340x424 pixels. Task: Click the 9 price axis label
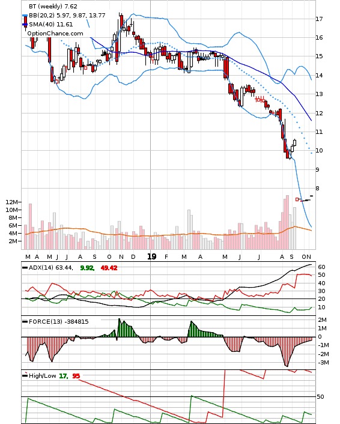tap(318, 169)
